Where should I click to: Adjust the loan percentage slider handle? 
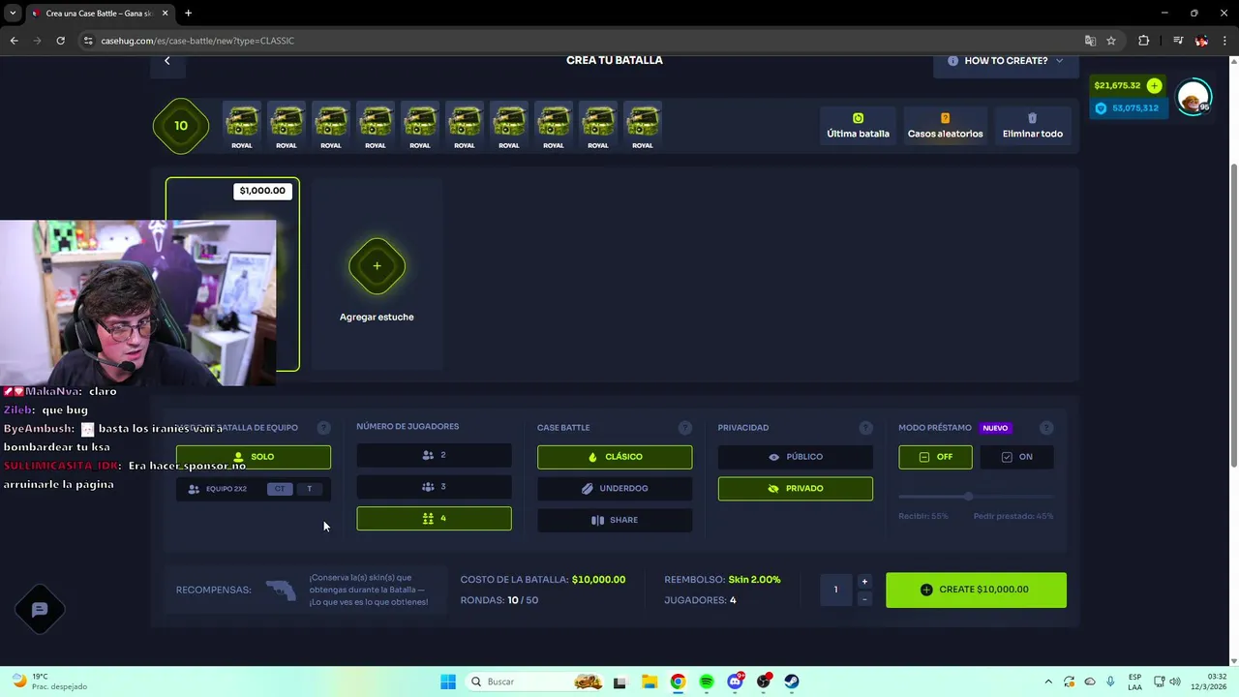coord(968,497)
